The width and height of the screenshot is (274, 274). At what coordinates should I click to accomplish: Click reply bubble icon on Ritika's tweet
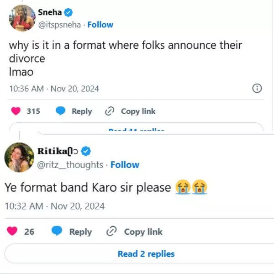click(57, 232)
